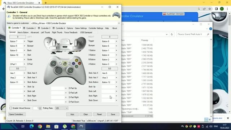This screenshot has height=130, width=231.
Task: Open Task View on the Windows taskbar
Action: (x=23, y=126)
